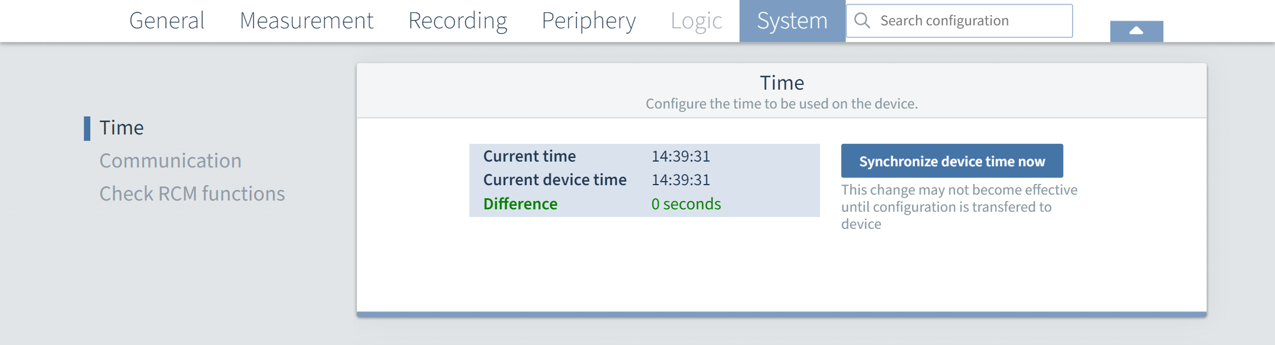This screenshot has height=345, width=1275.
Task: Select the System tab
Action: click(x=792, y=21)
